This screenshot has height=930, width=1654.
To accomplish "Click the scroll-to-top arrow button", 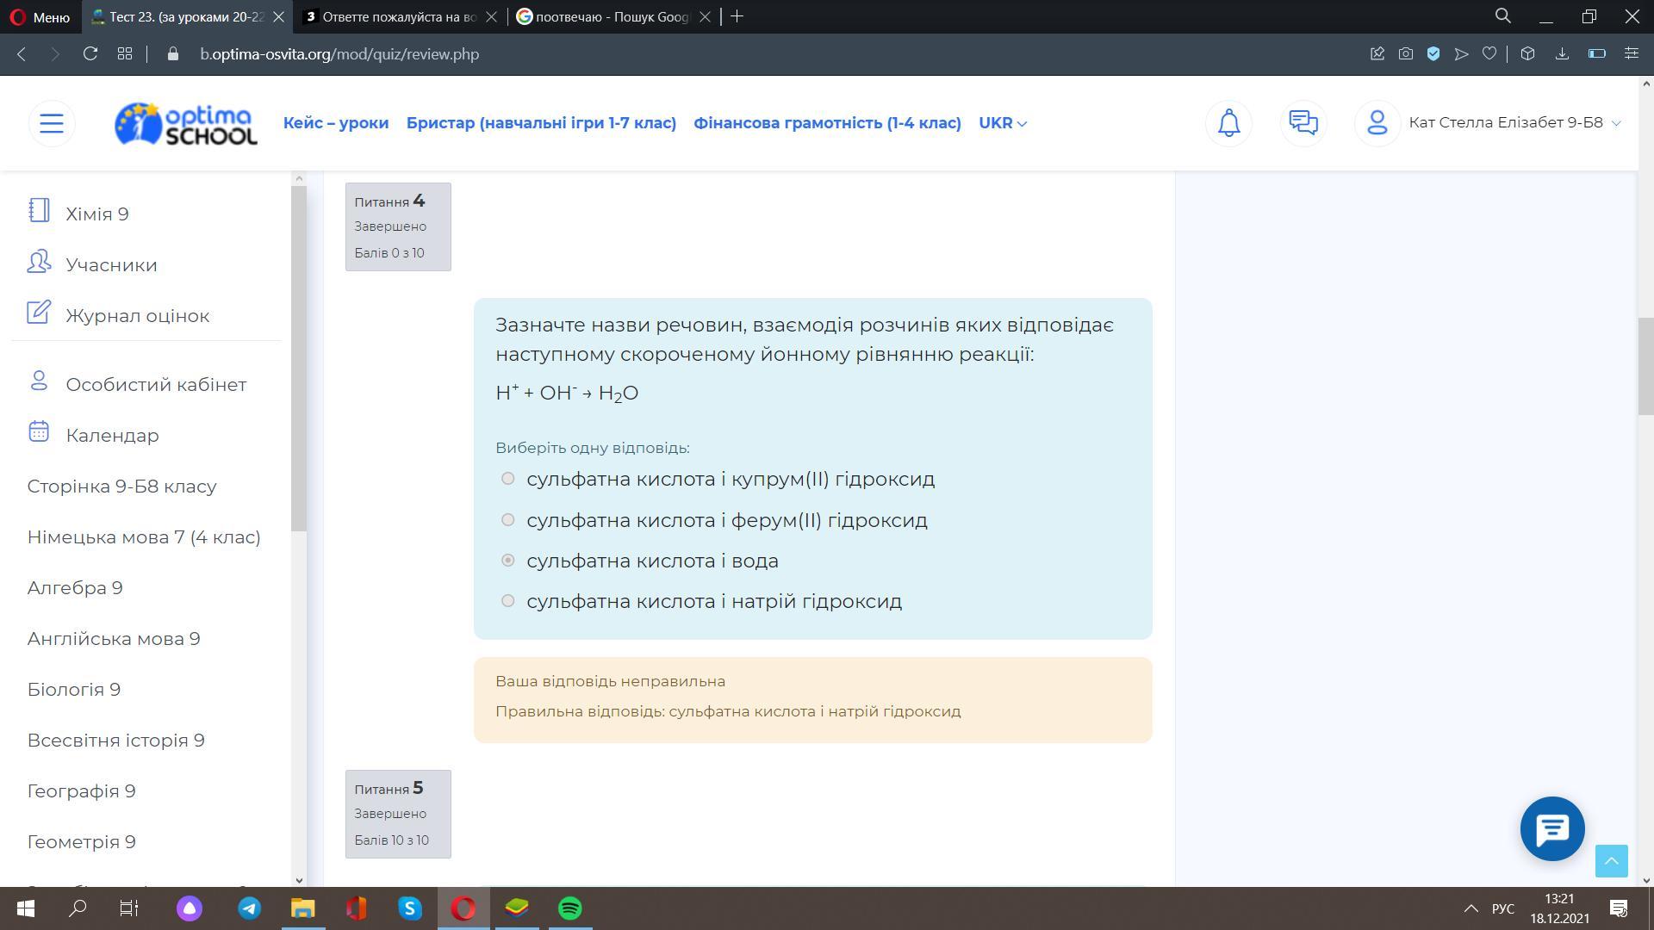I will (x=1611, y=860).
